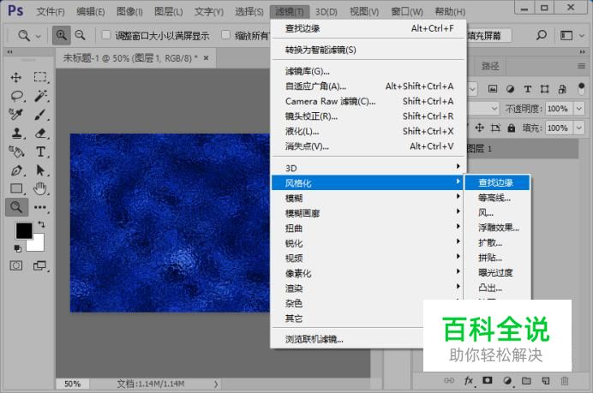Image resolution: width=593 pixels, height=393 pixels.
Task: Check 'Resize windows to fit' checkbox
Action: [106, 35]
